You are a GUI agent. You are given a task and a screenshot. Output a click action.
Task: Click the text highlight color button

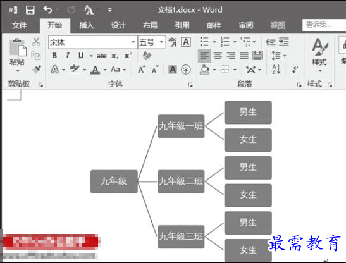pos(75,70)
